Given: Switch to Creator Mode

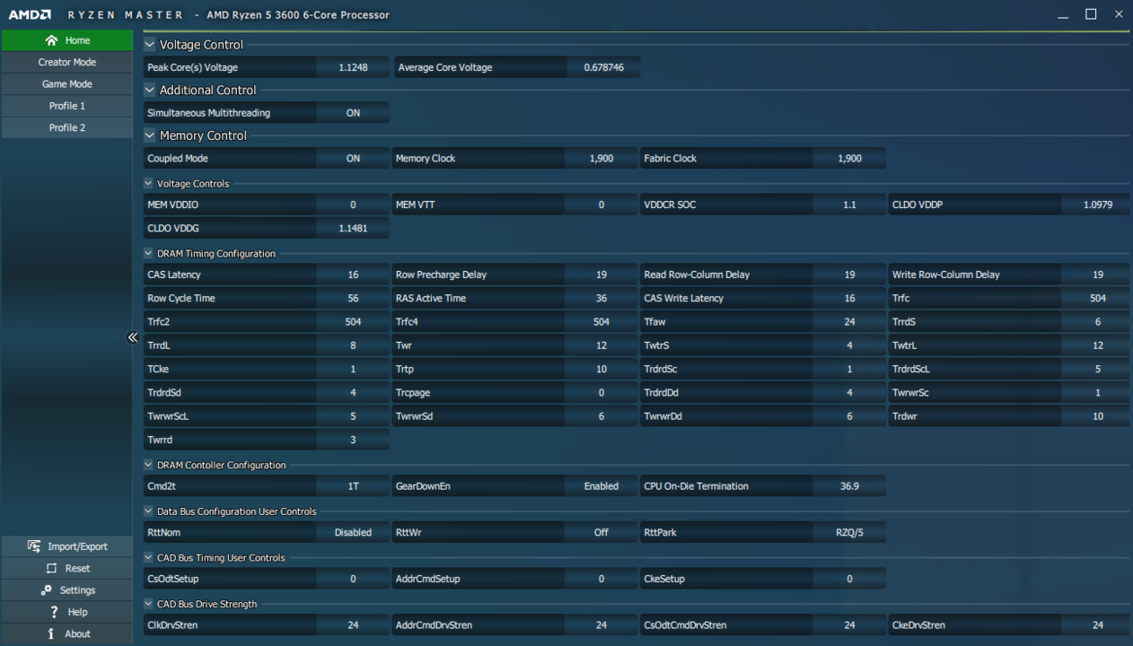Looking at the screenshot, I should point(67,63).
